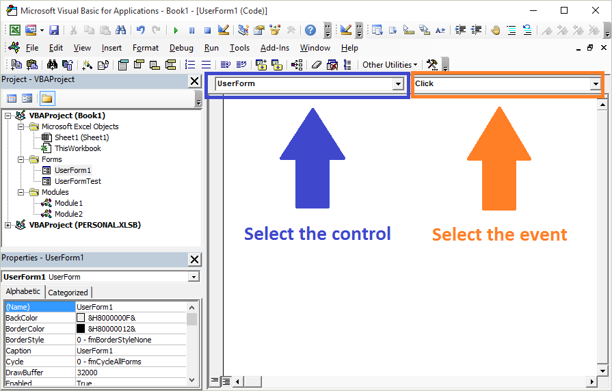Click the Find binoculars icon in the top toolbar
612x391 pixels.
[121, 30]
